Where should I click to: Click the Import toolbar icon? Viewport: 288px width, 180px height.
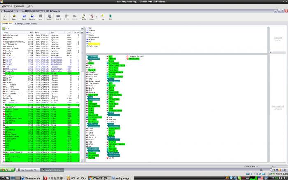click(49, 17)
